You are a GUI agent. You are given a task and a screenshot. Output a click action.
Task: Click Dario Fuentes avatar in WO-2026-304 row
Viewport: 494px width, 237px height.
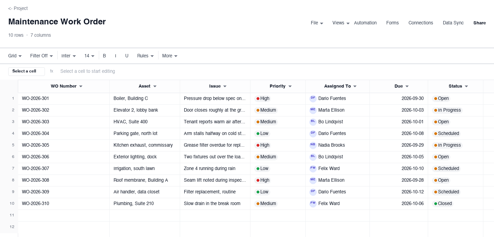pyautogui.click(x=313, y=133)
